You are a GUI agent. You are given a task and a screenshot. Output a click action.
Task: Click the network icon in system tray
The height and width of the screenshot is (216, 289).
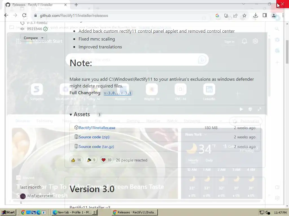point(262,213)
